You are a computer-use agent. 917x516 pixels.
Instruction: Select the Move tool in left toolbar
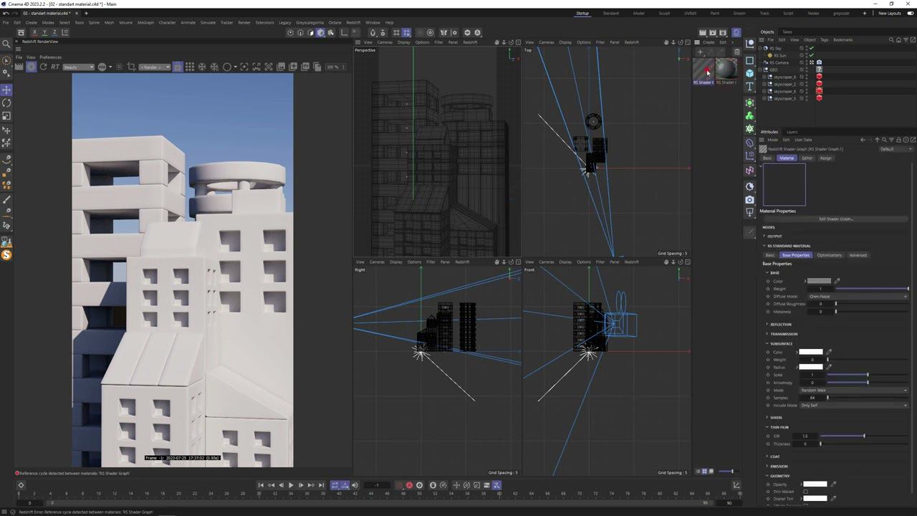pyautogui.click(x=6, y=90)
